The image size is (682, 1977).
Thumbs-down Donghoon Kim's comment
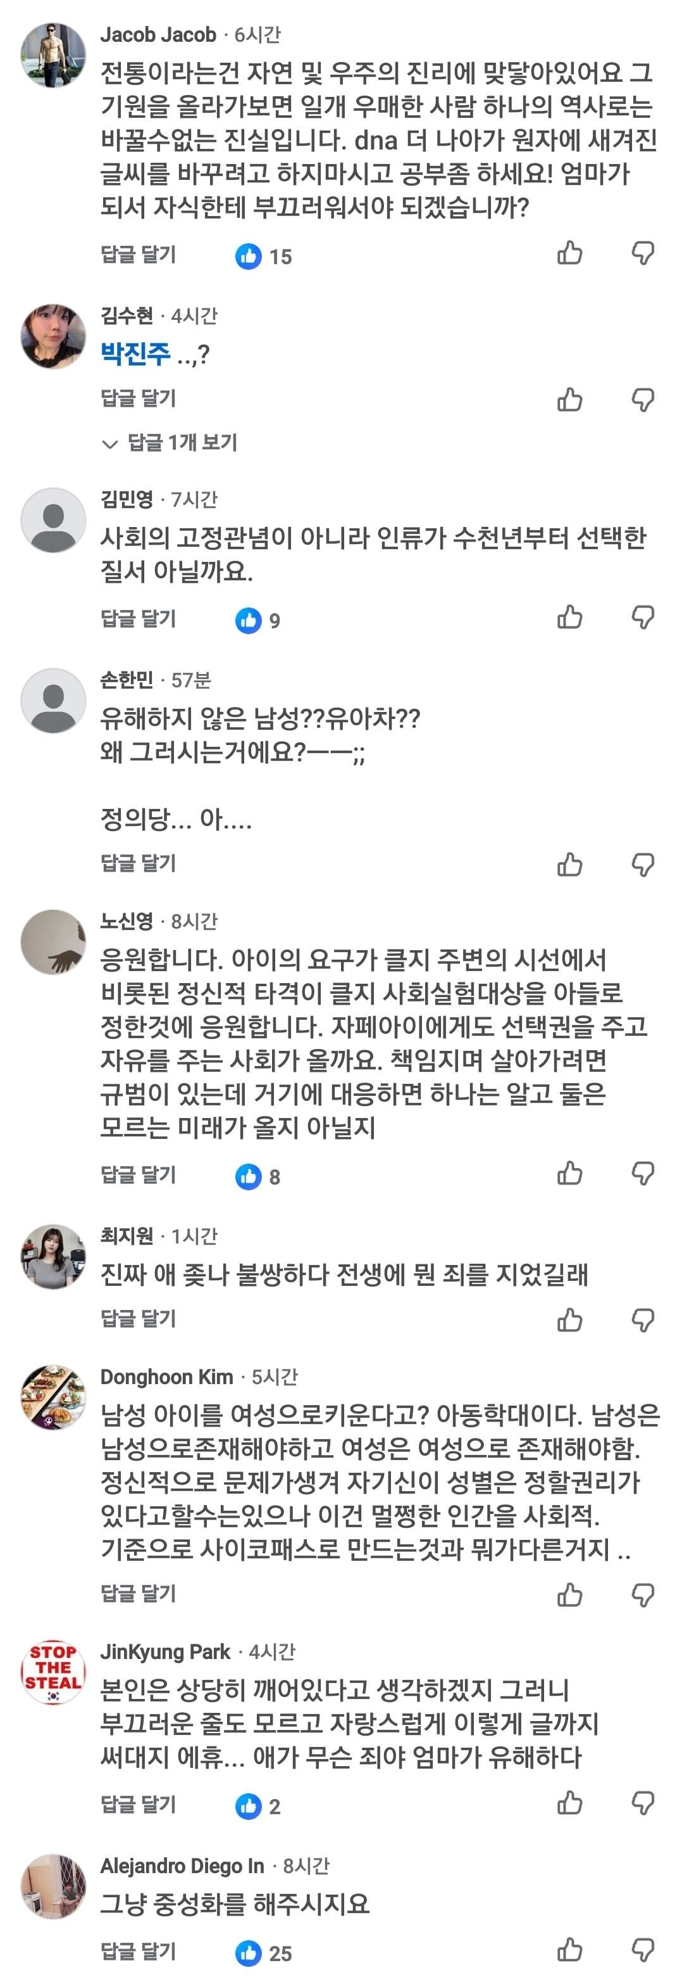(x=642, y=1595)
